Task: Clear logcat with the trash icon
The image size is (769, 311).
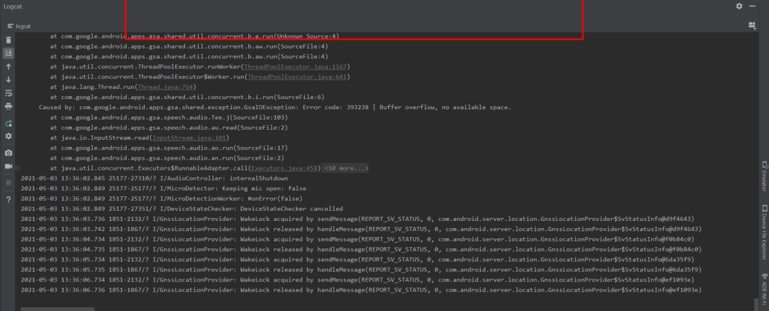Action: [x=8, y=40]
